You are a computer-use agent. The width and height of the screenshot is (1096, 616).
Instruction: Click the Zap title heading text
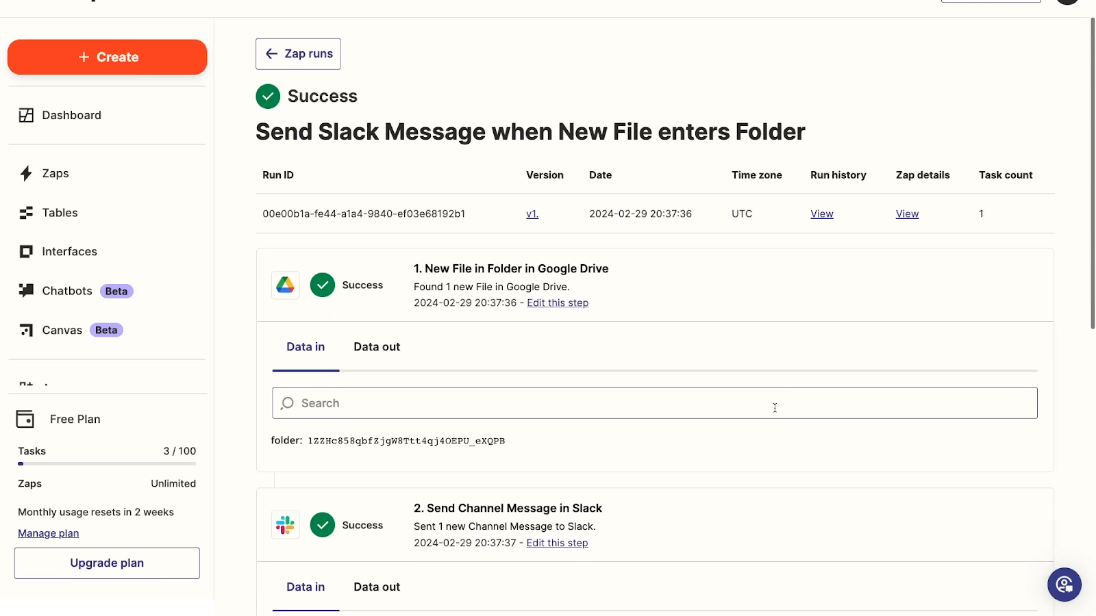(x=530, y=131)
